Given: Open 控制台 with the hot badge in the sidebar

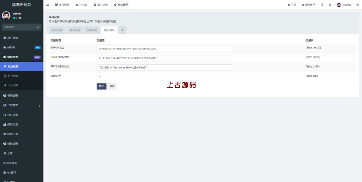Looking at the screenshot, I should click(22, 47).
